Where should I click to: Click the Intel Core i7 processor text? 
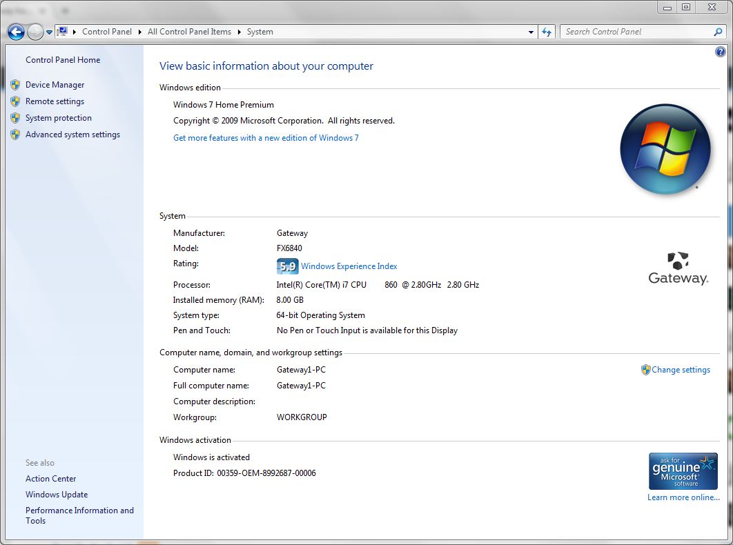378,285
